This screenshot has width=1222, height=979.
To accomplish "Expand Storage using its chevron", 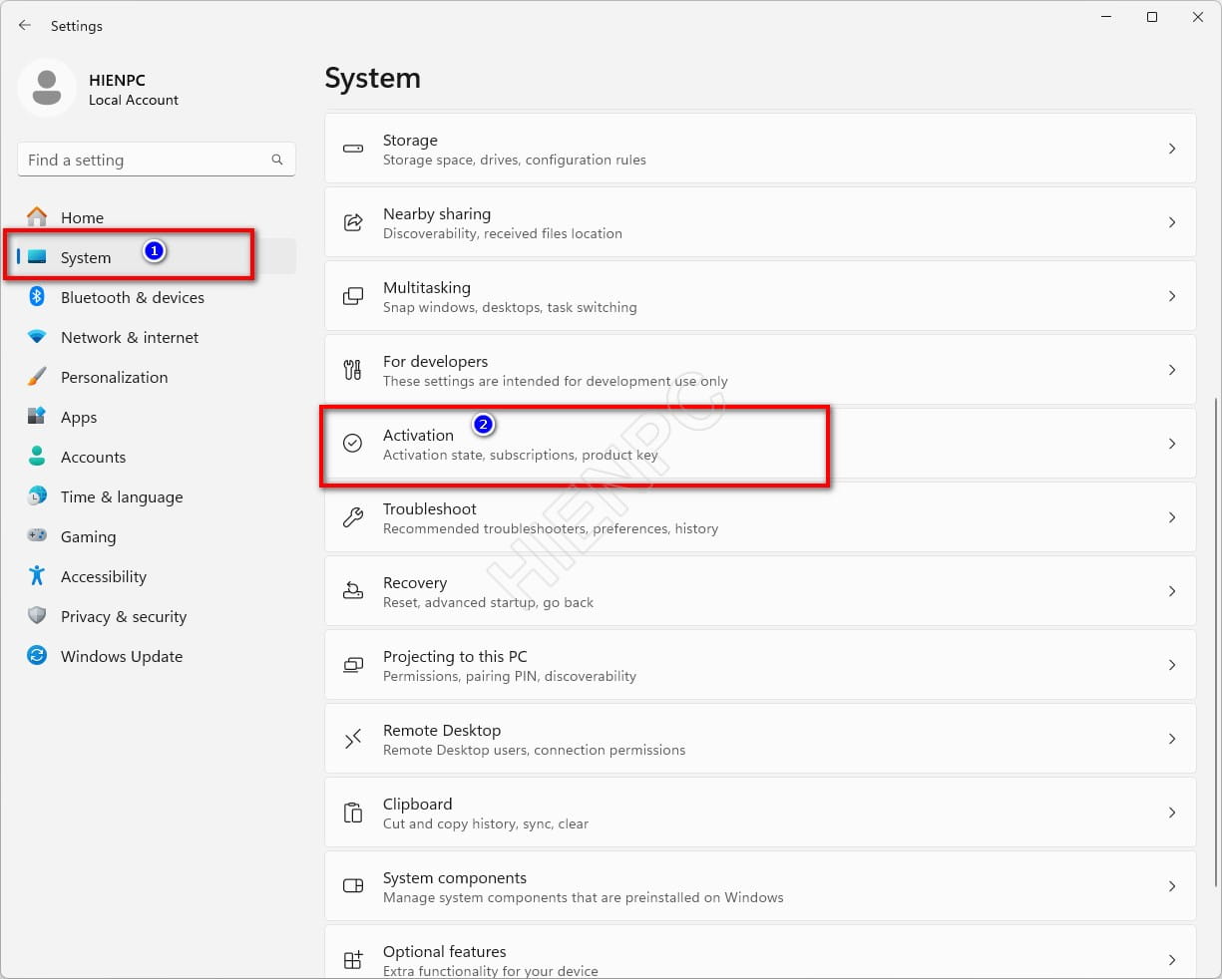I will [1172, 149].
